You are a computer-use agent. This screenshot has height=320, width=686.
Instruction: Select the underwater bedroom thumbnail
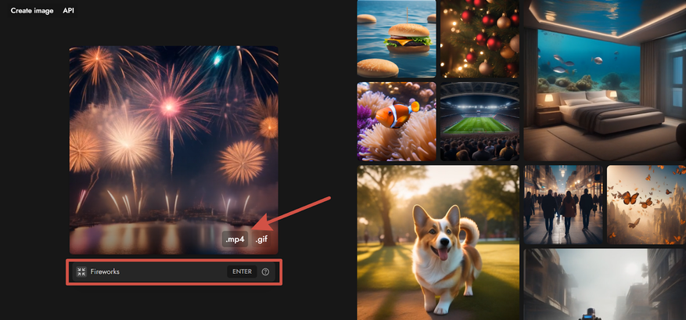point(605,81)
